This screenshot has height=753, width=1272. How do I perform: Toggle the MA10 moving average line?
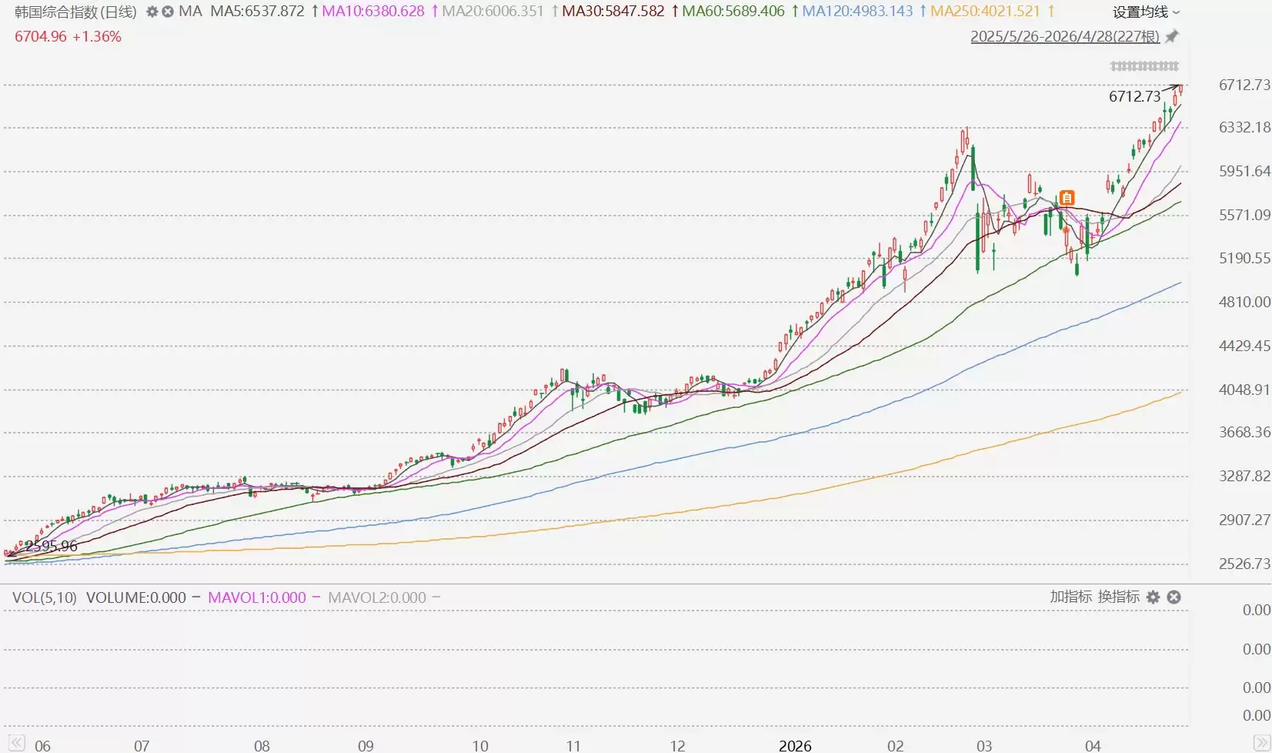(x=372, y=12)
